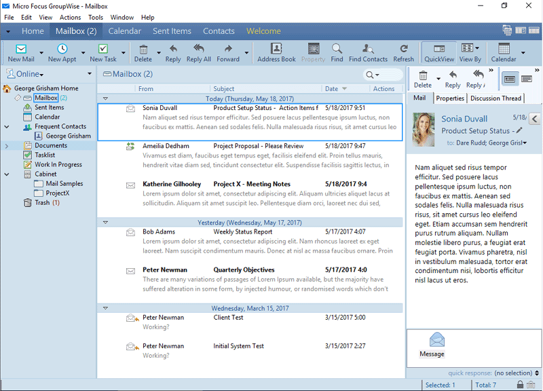
Task: Open the View By options
Action: 470,53
